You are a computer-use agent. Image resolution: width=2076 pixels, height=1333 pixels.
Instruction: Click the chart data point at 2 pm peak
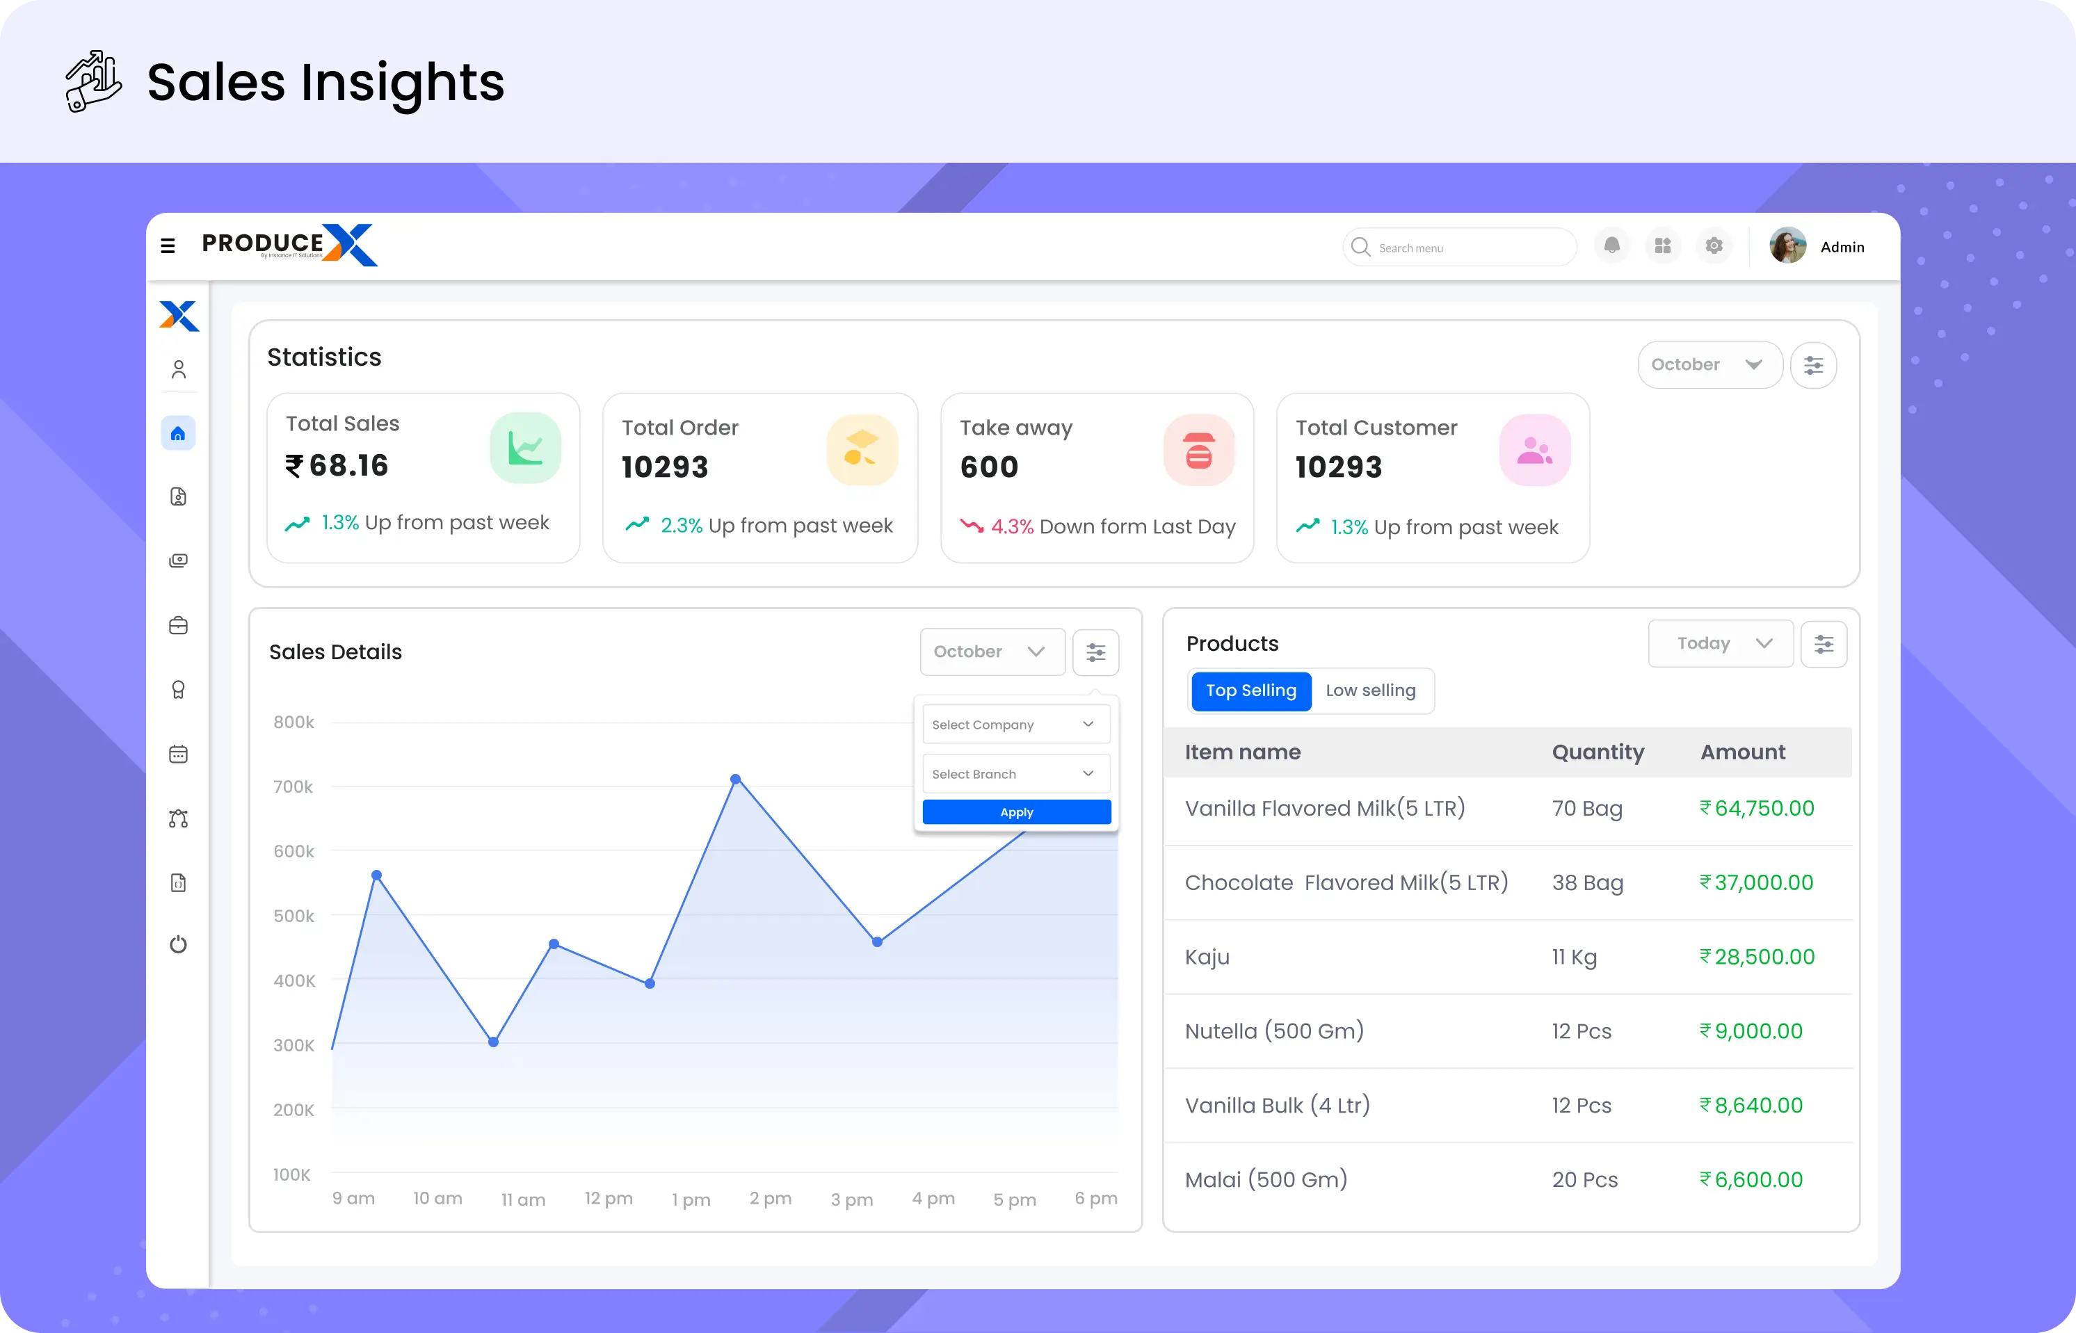[735, 779]
